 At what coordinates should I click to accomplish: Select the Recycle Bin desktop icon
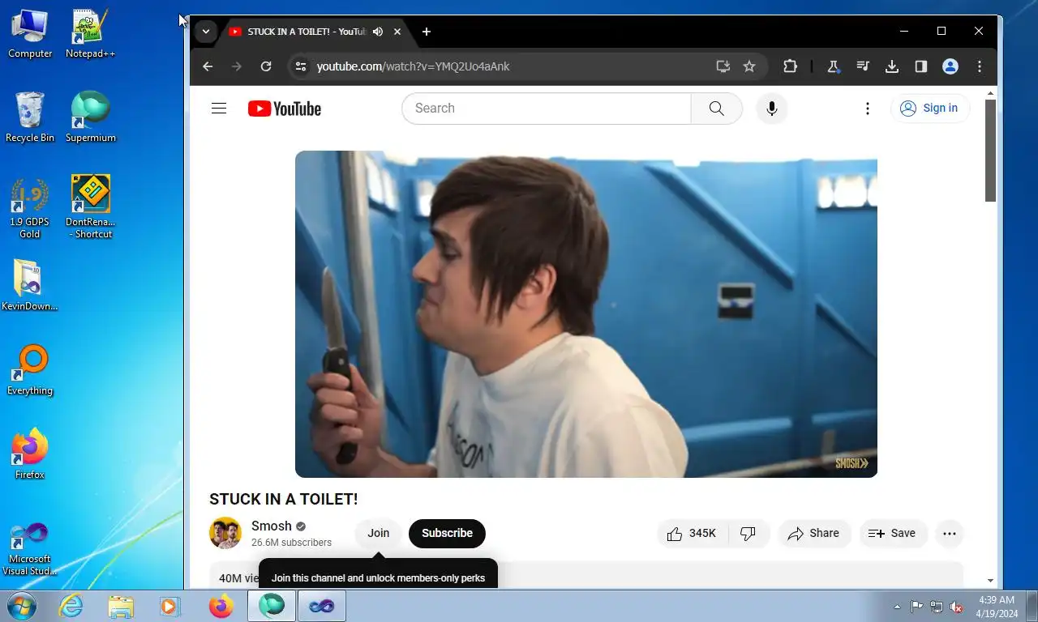30,117
